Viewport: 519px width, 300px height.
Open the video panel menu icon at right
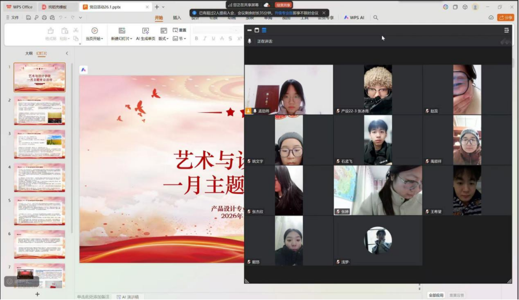507,30
